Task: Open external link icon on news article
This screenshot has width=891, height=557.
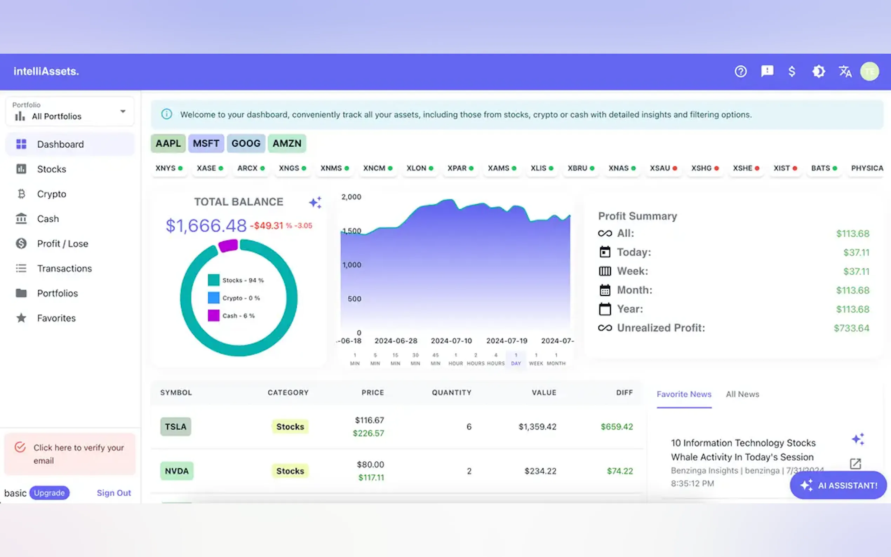Action: click(x=855, y=463)
